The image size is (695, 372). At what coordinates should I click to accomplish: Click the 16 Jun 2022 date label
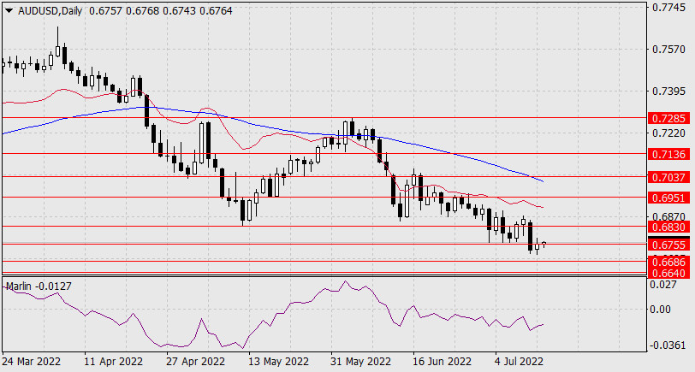(443, 362)
